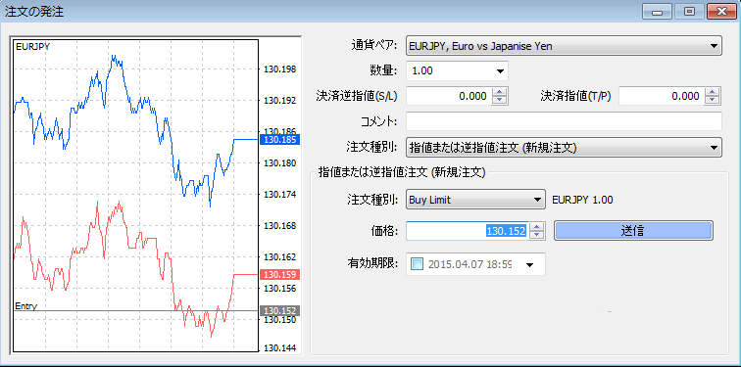Decrease the 価格 value with down arrow
Image resolution: width=741 pixels, height=367 pixels.
tap(537, 235)
